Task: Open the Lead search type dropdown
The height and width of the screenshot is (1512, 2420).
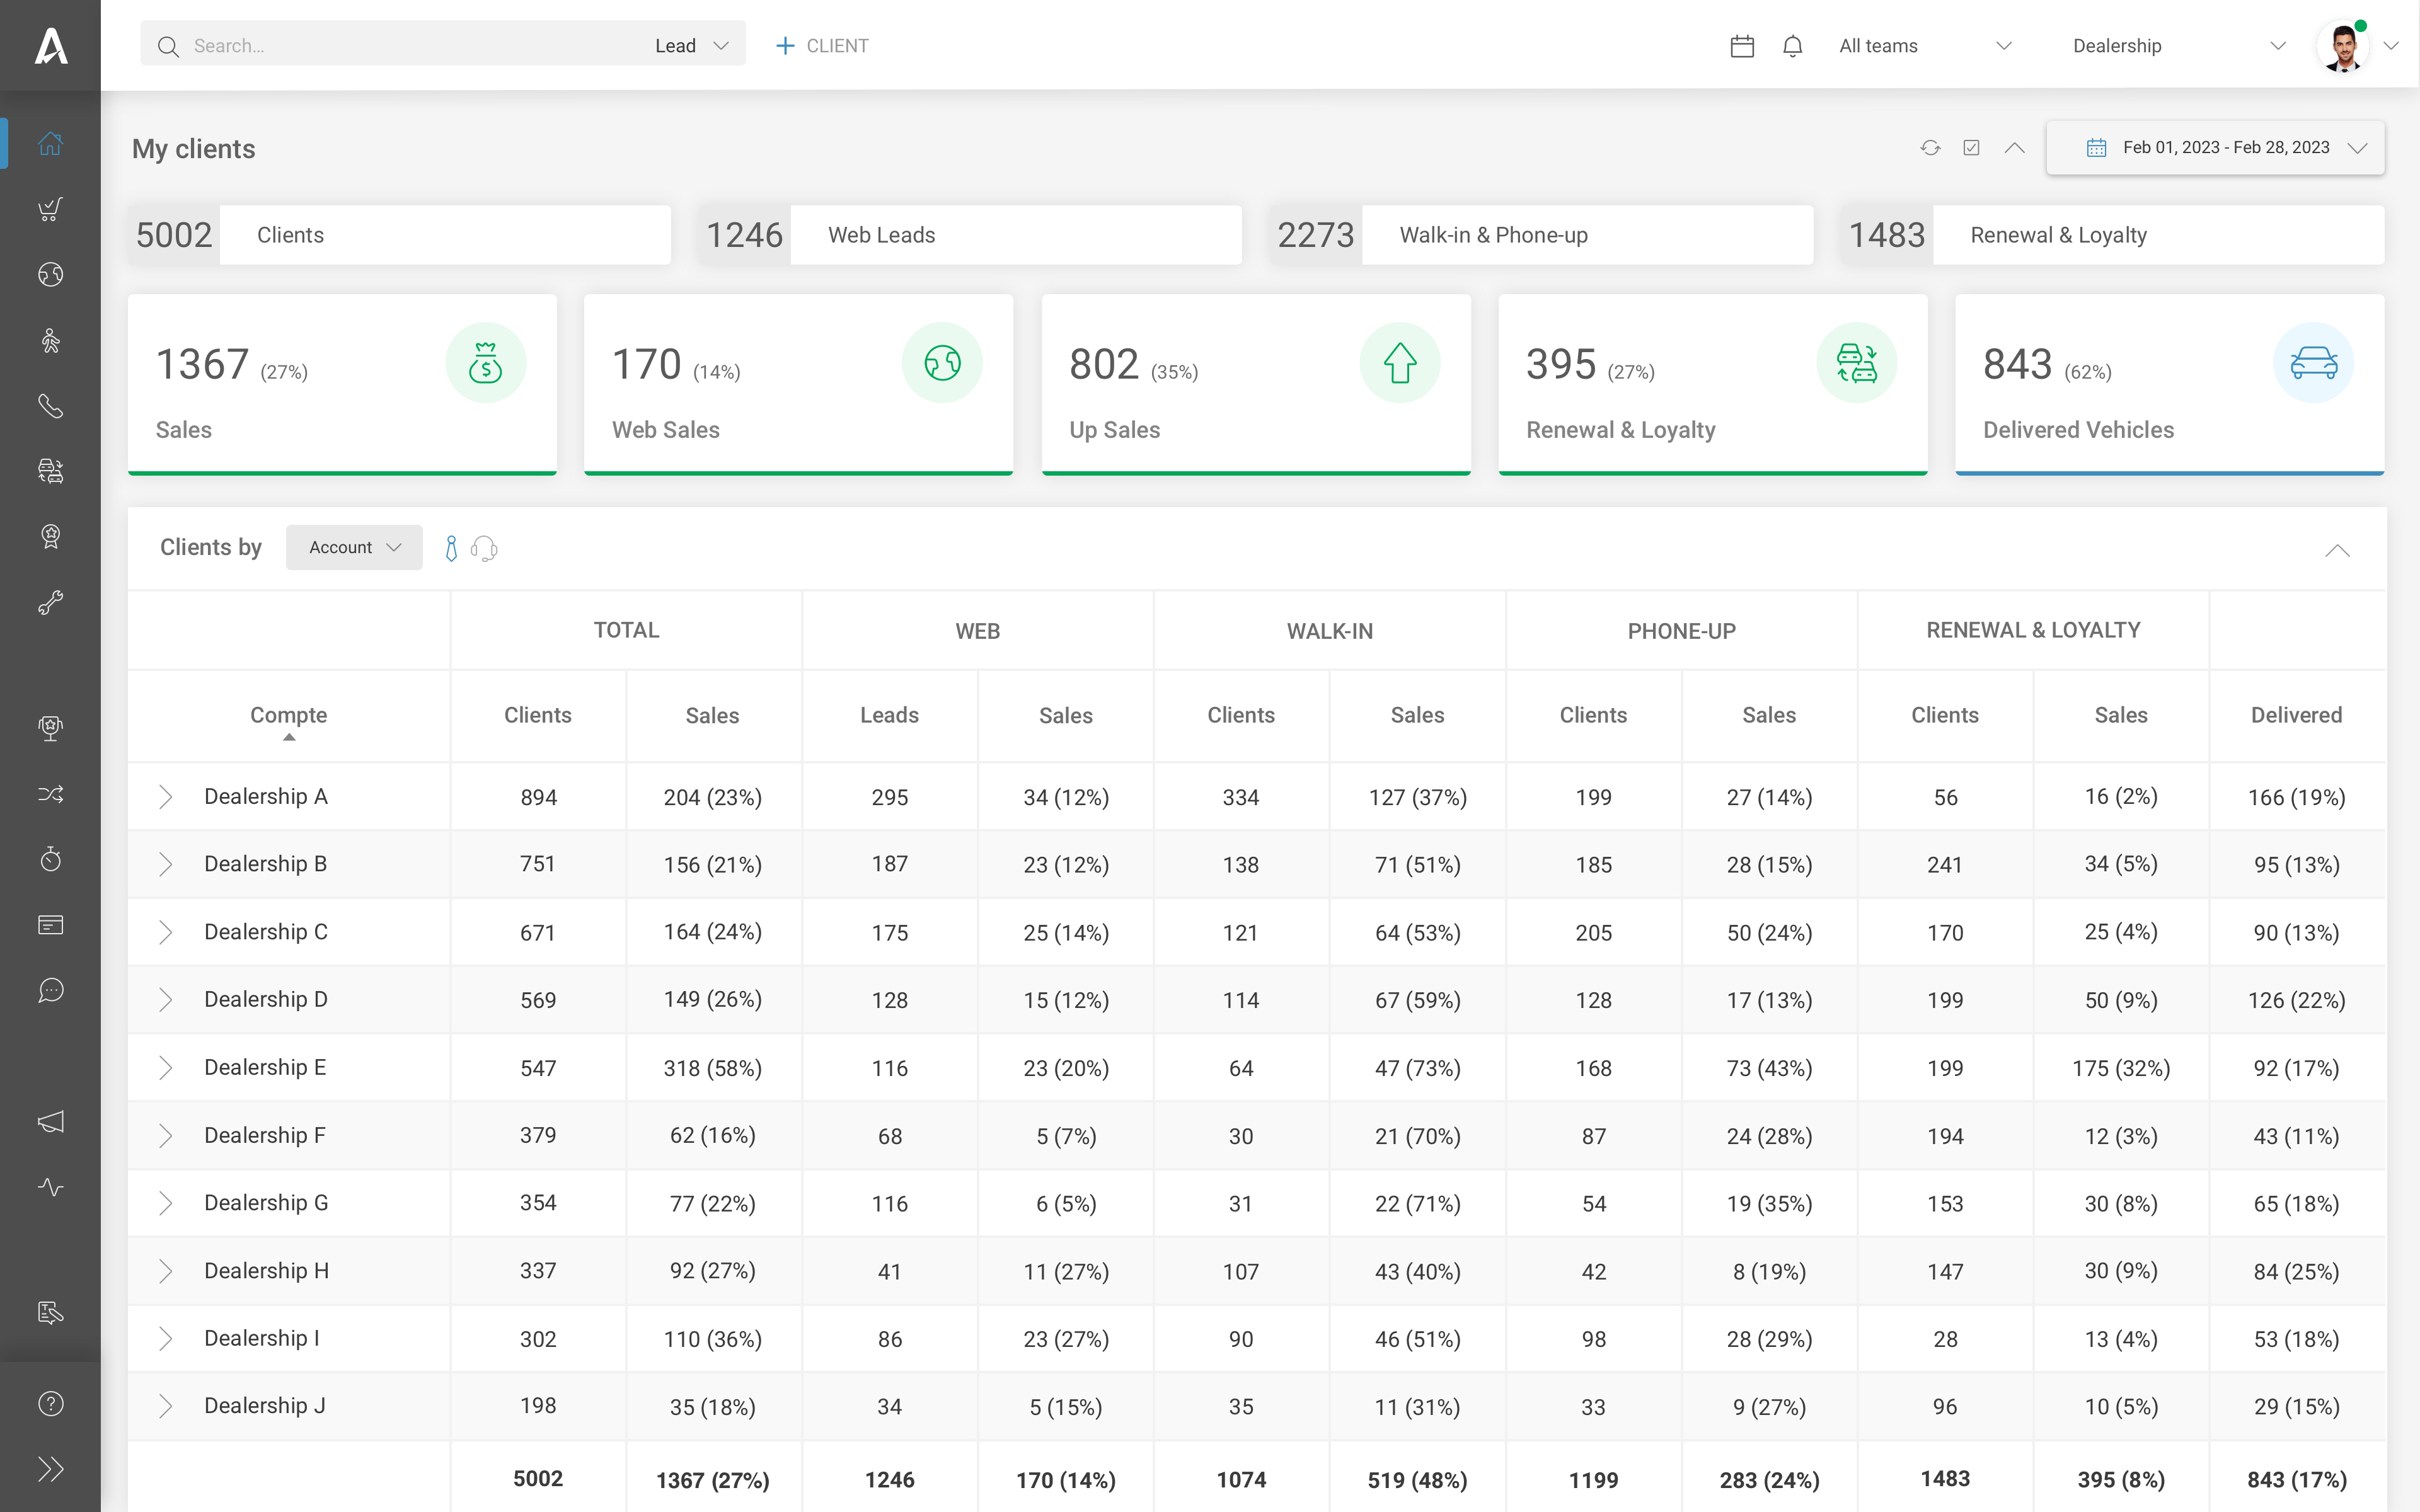Action: [x=691, y=46]
